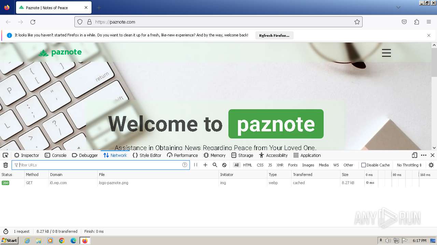Click the tracking protection shield icon
This screenshot has width=437, height=245.
[80, 22]
